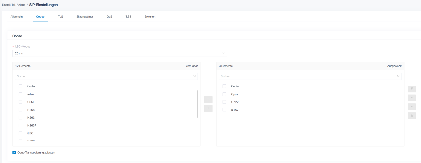Check the a-law codec checkbox
Image resolution: width=421 pixels, height=163 pixels.
[21, 94]
